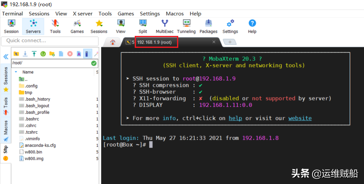
Task: Close the 192.168.1.9 (root) tab
Action: coord(214,42)
